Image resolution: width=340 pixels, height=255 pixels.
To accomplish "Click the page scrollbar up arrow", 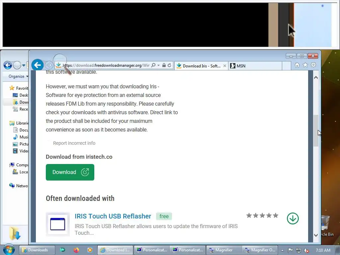I will (316, 77).
